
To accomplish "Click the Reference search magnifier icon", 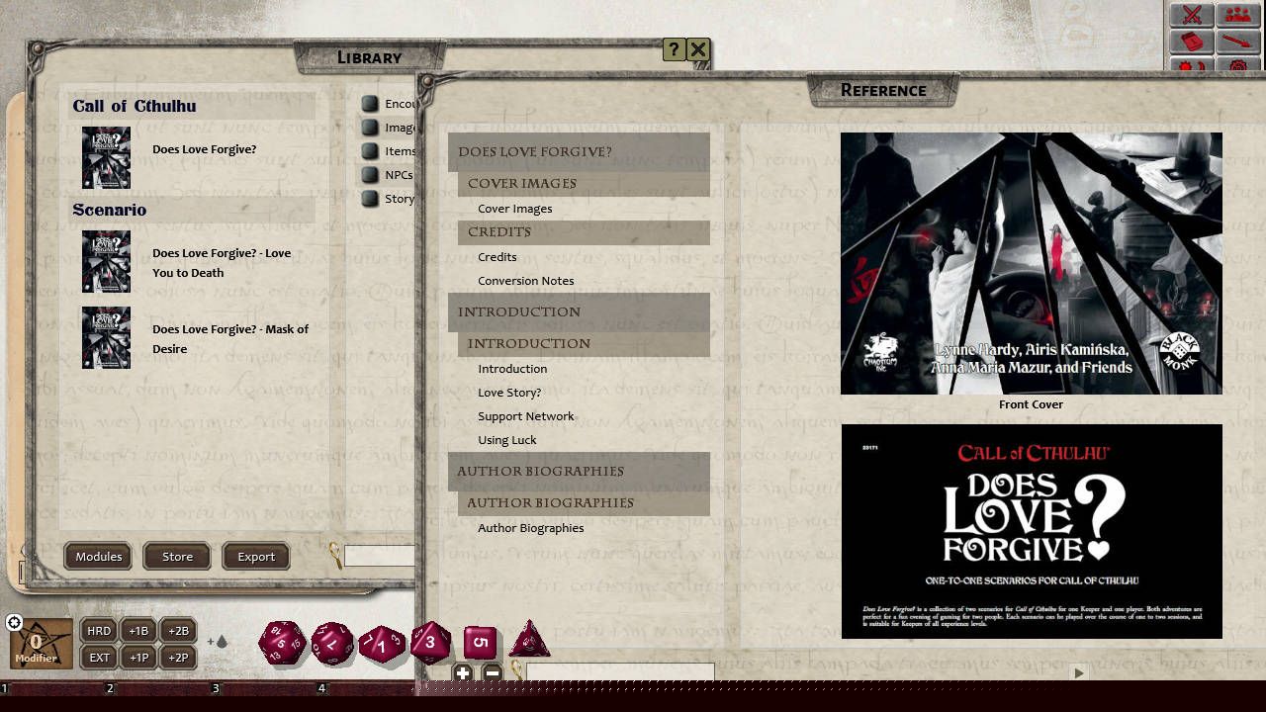I will click(515, 671).
